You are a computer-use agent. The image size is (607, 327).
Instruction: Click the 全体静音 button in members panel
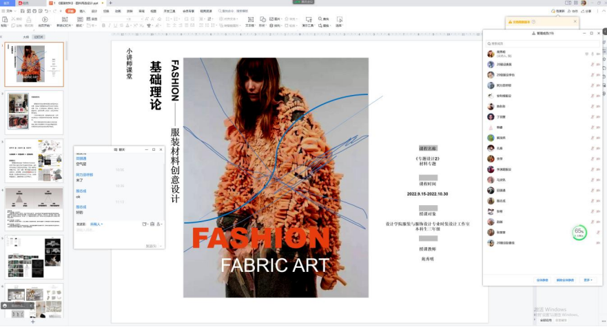click(542, 279)
